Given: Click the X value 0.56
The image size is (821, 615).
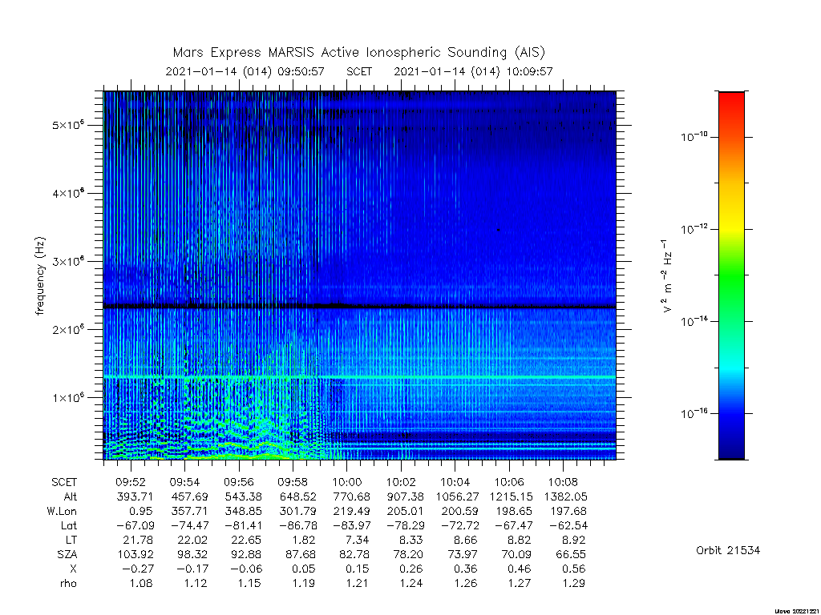Looking at the screenshot, I should 573,569.
